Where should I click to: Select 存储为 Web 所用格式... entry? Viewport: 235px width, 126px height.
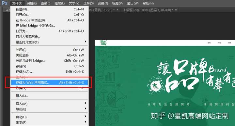coord(50,82)
